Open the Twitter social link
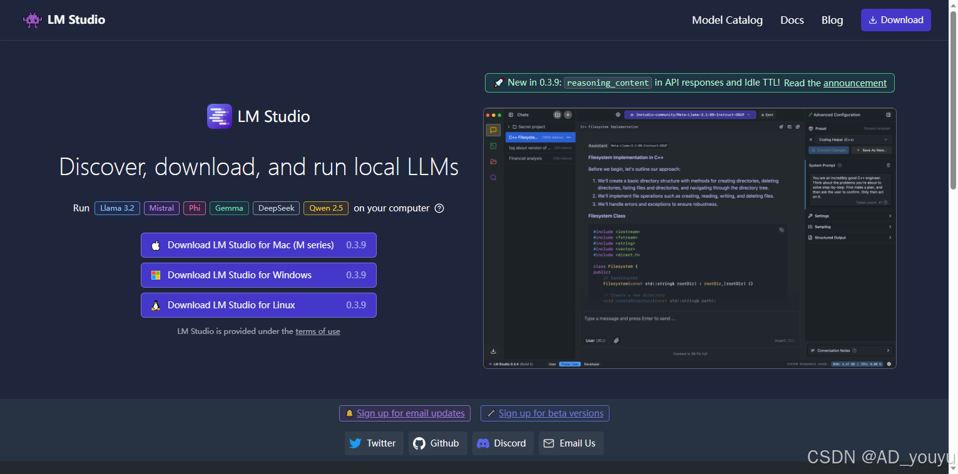958x474 pixels. pos(374,443)
